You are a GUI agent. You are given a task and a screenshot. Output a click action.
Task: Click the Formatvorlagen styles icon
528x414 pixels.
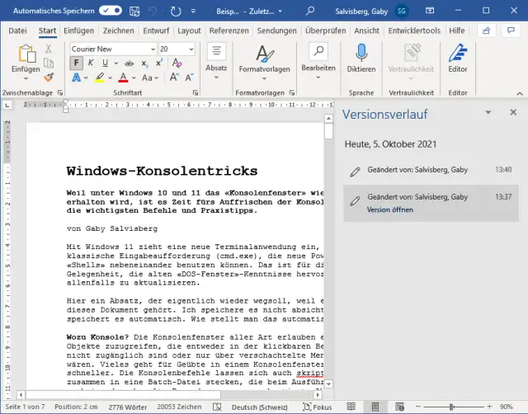click(x=264, y=54)
